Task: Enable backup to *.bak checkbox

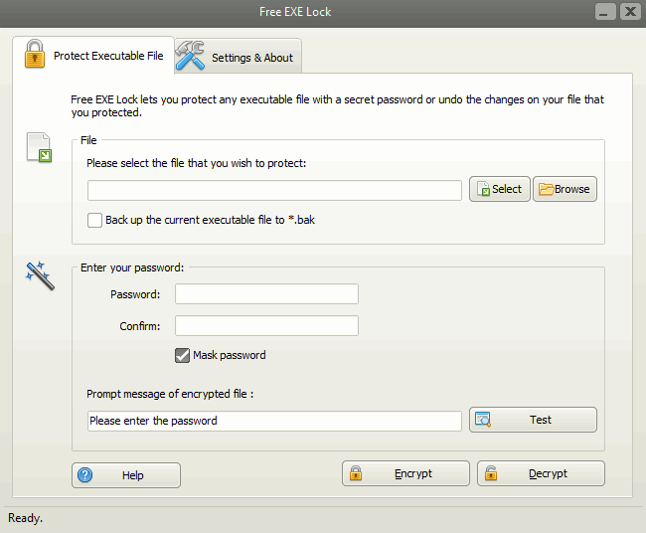Action: pos(95,220)
